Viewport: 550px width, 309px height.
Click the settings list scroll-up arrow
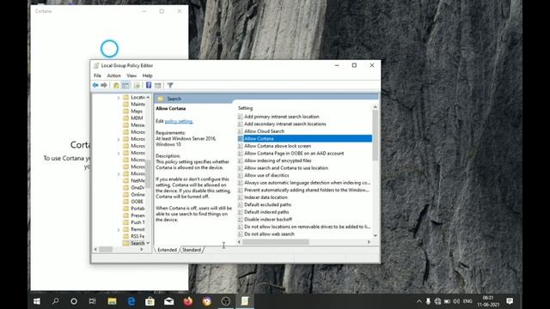[375, 107]
